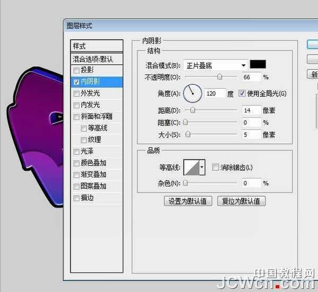Open the contour picker dropdown arrow

(202, 168)
